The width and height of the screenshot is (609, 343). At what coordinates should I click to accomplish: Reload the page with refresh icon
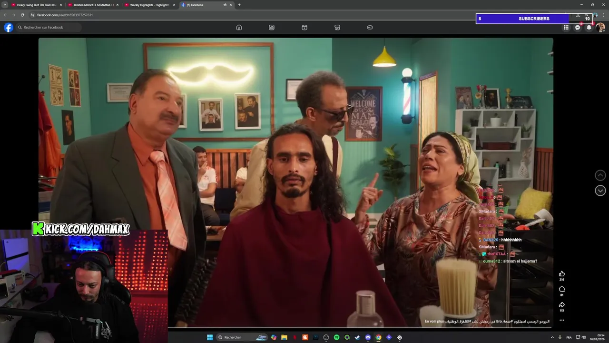(22, 15)
